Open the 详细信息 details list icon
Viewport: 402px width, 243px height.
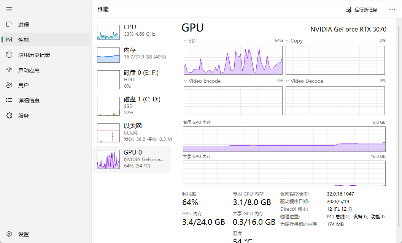(x=9, y=100)
